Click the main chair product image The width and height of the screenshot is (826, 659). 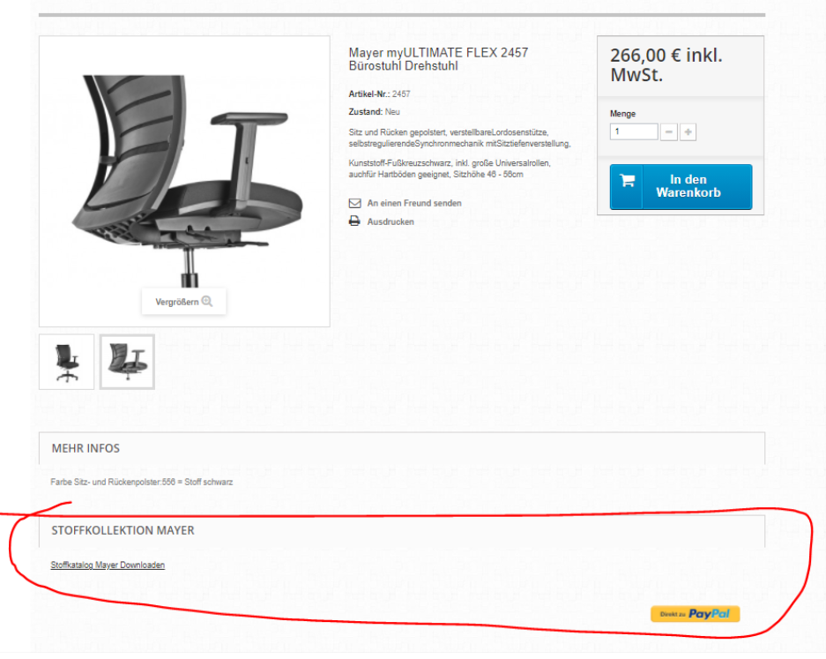point(184,182)
